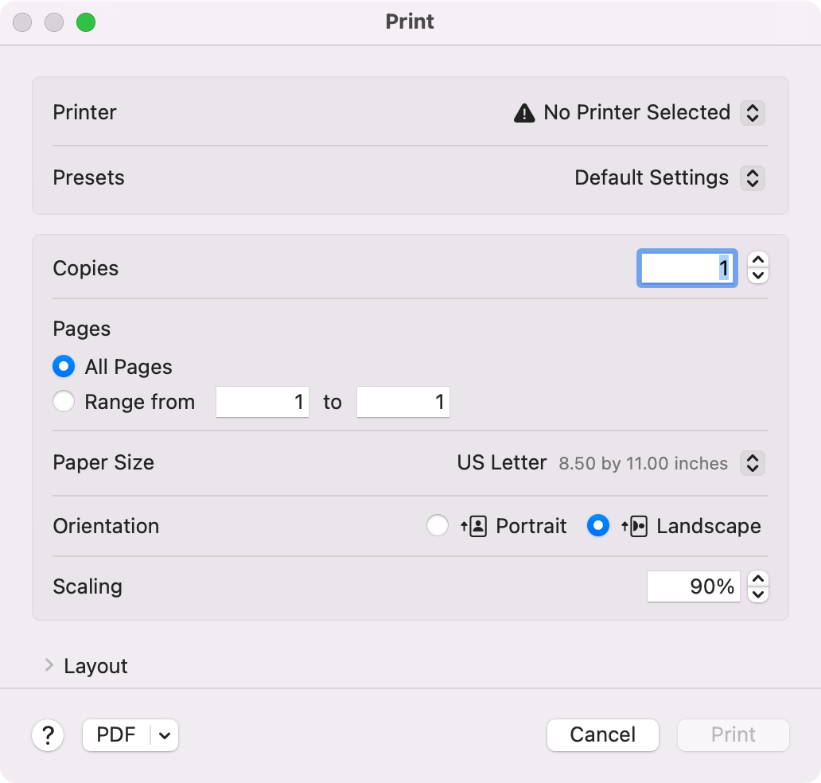Click the help question mark button

click(x=48, y=735)
